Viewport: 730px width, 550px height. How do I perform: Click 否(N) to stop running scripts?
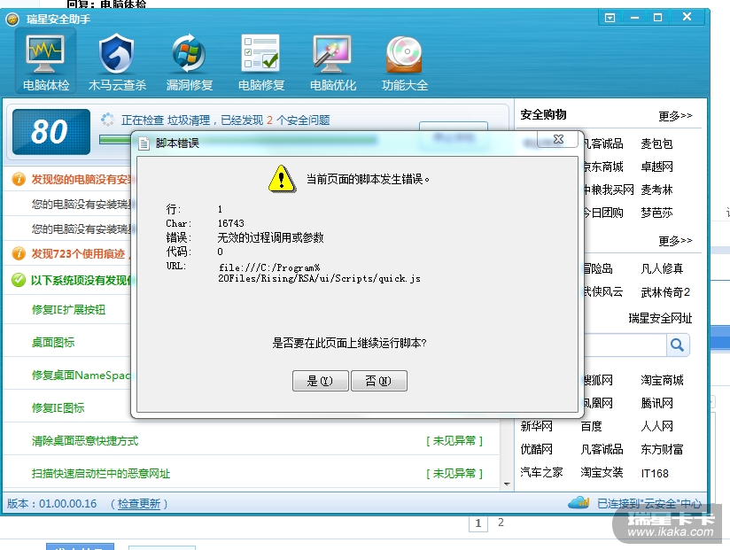tap(378, 381)
